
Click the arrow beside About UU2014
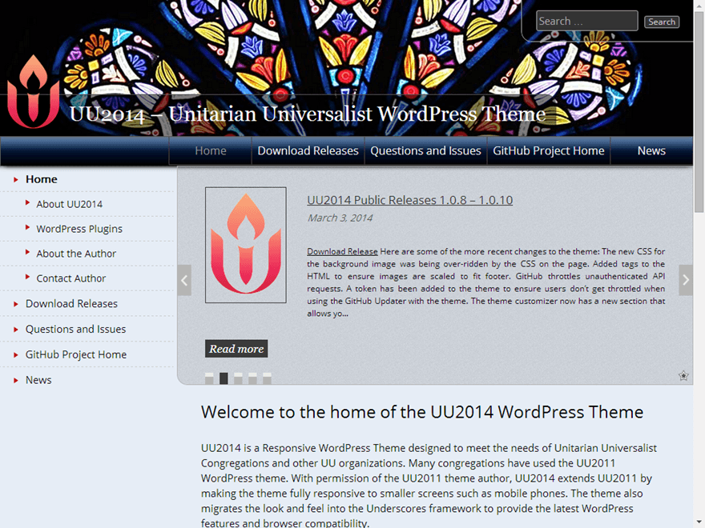point(27,203)
